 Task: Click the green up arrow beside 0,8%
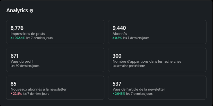[x=114, y=38]
